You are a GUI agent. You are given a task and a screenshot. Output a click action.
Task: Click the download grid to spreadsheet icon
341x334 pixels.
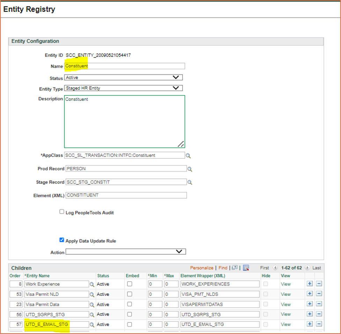pyautogui.click(x=246, y=268)
